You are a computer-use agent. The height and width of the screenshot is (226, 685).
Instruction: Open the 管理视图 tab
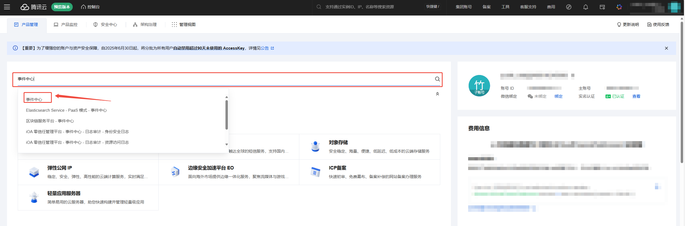[184, 25]
